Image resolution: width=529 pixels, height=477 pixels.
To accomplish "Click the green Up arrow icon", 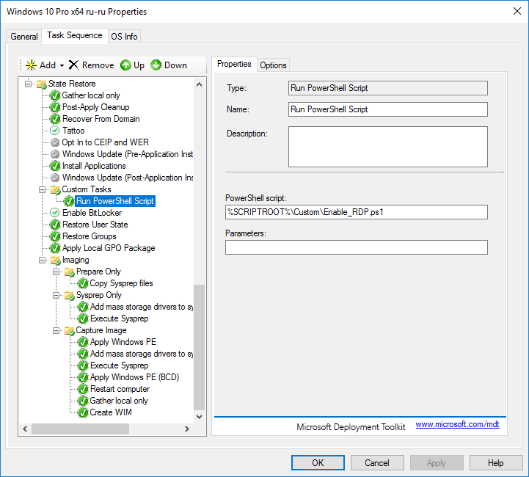I will tap(125, 65).
